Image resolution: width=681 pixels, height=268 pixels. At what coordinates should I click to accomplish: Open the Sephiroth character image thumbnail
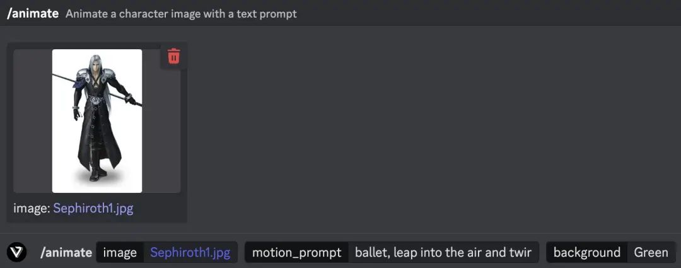coord(97,120)
